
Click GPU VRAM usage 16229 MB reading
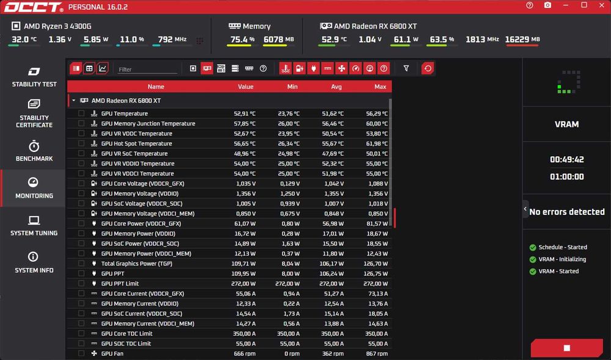(x=522, y=39)
